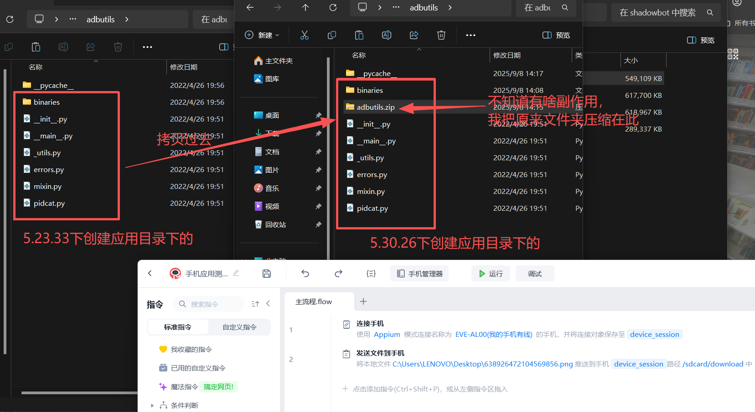Open the more options ellipsis in middle Explorer
This screenshot has width=755, height=412.
471,35
